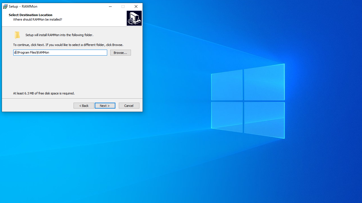Click the free disk space requirement text
The width and height of the screenshot is (362, 203).
pos(44,93)
